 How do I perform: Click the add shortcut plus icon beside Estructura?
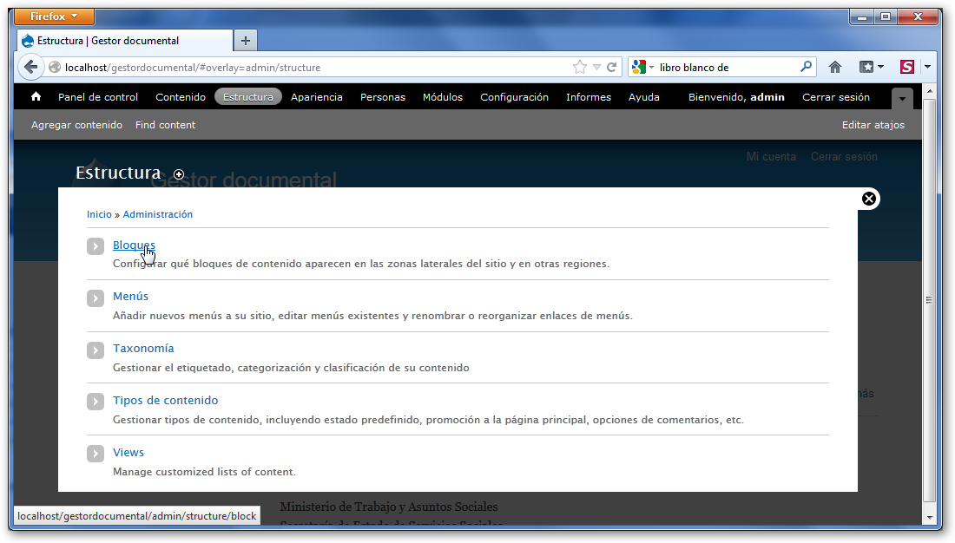point(179,174)
